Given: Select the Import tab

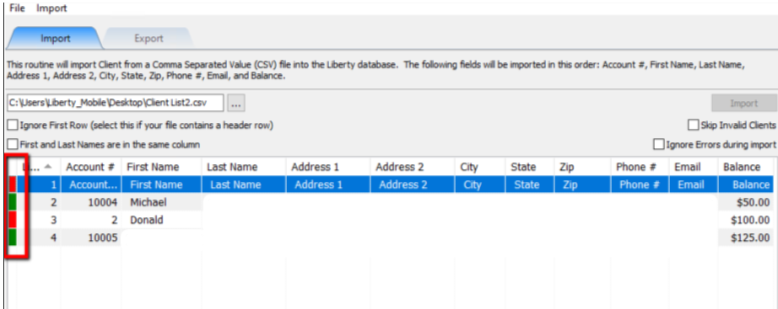Looking at the screenshot, I should pos(55,38).
